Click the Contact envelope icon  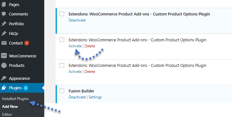pyautogui.click(x=4, y=43)
